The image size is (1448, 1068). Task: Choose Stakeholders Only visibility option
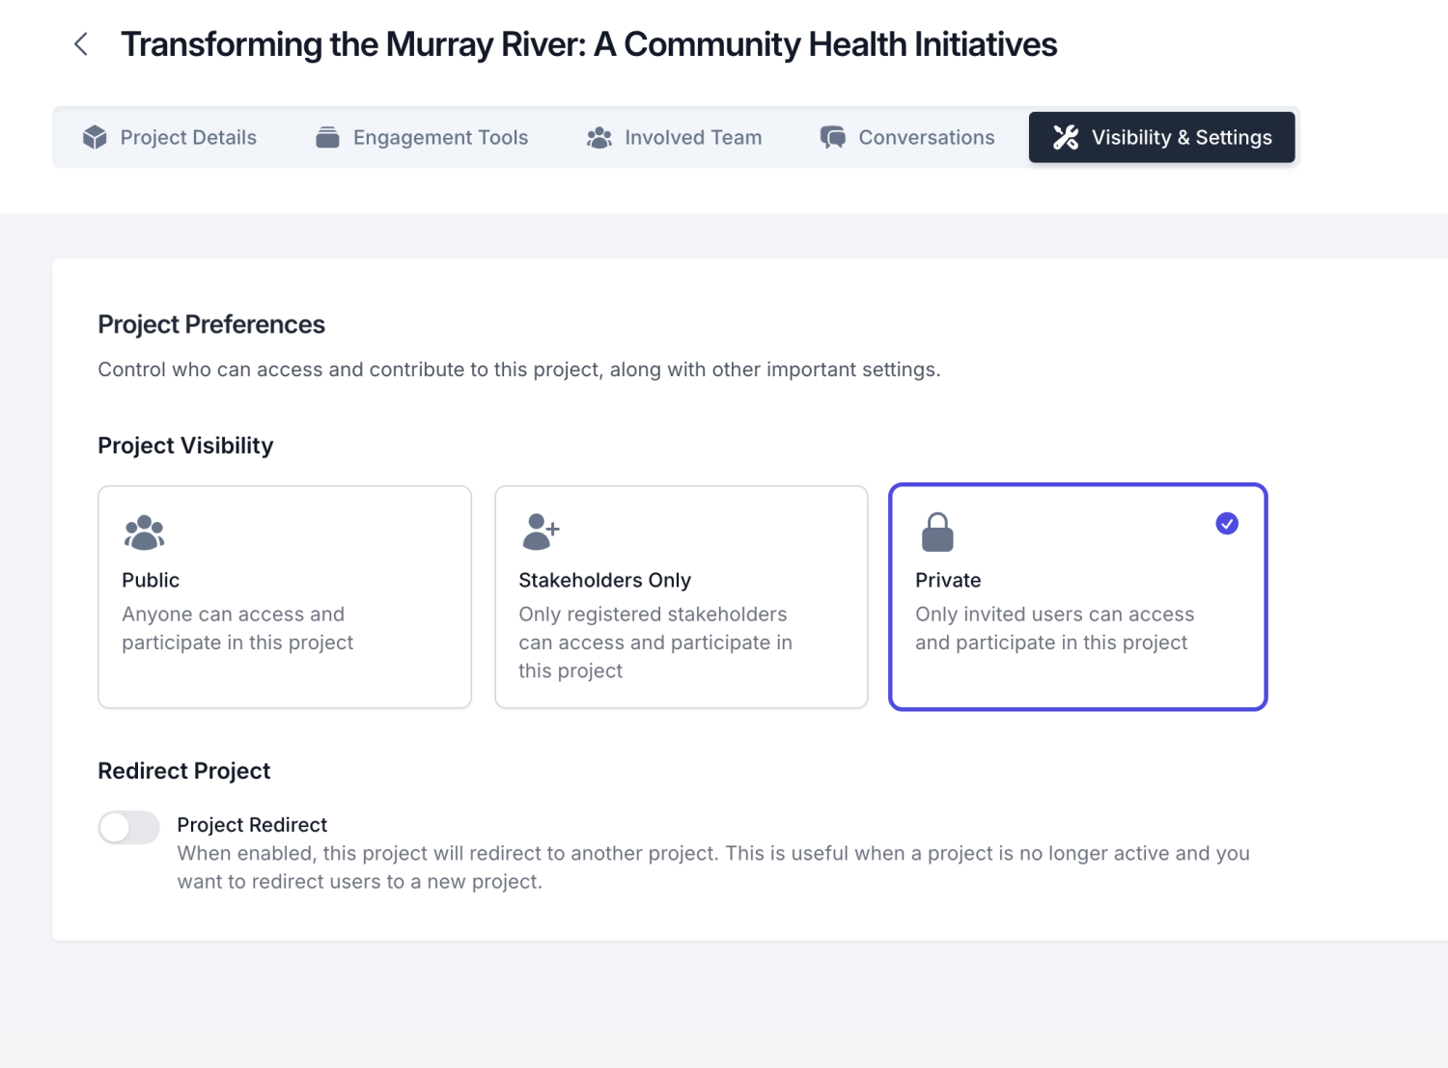(681, 597)
